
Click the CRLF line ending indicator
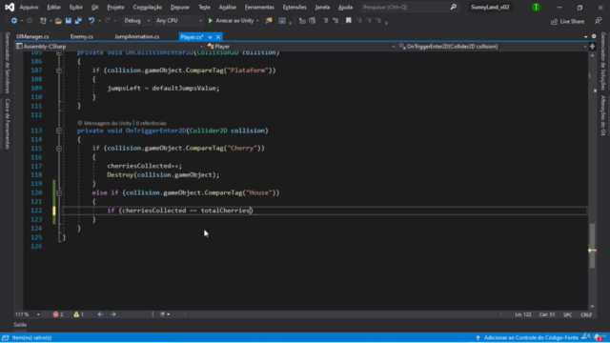point(586,314)
